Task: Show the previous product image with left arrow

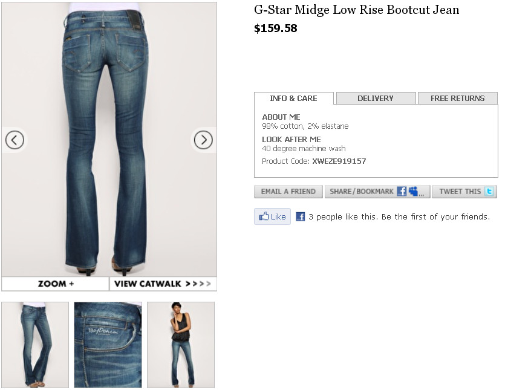Action: [x=15, y=140]
